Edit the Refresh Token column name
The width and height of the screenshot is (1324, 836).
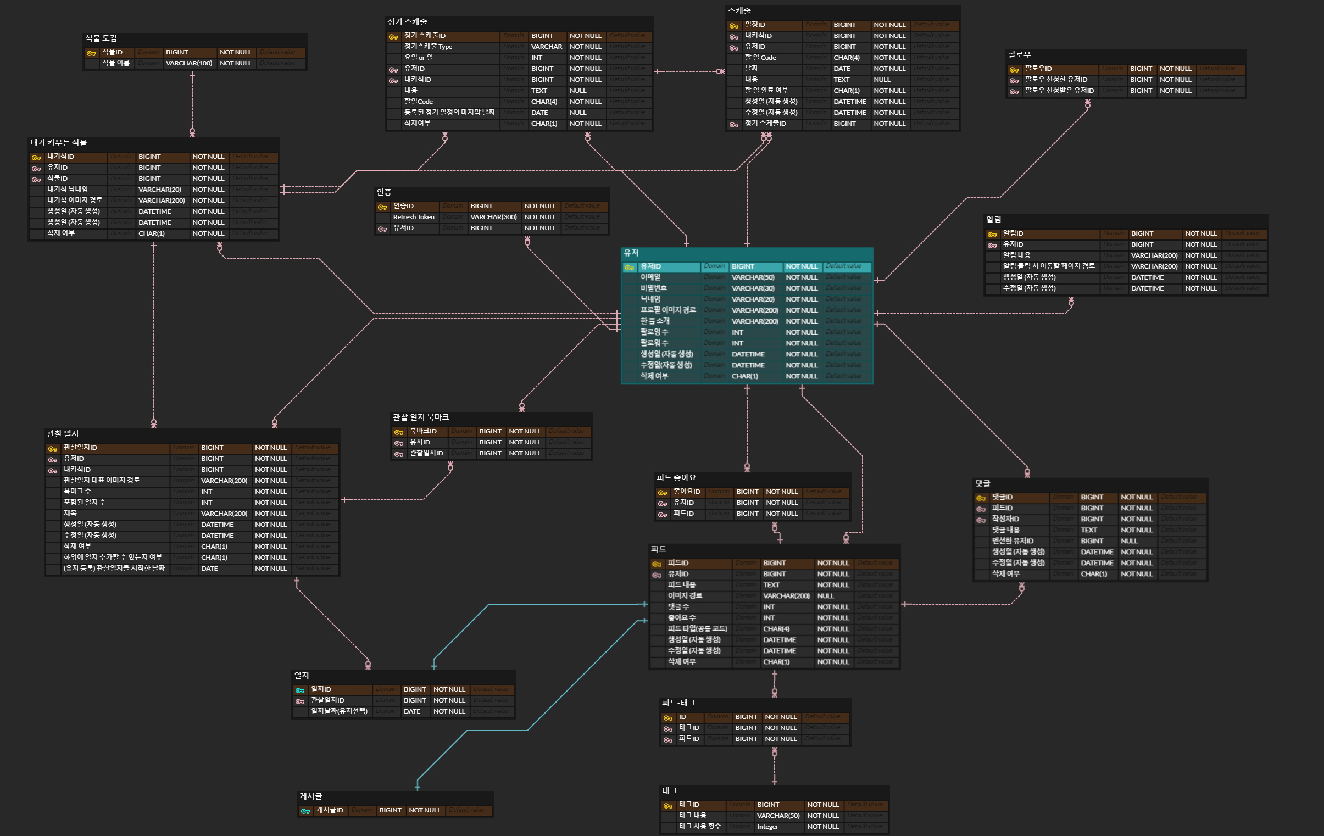[x=414, y=217]
